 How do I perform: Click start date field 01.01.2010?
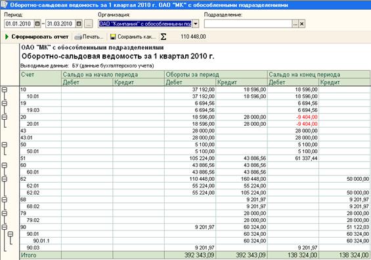(x=20, y=24)
